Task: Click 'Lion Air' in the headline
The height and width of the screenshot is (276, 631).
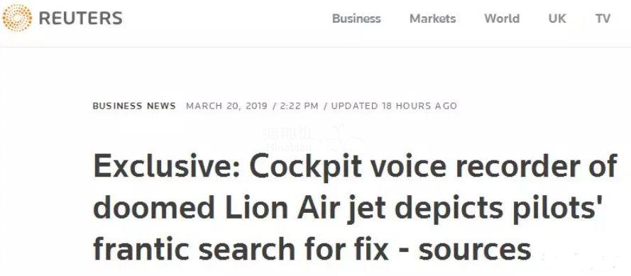Action: (282, 208)
